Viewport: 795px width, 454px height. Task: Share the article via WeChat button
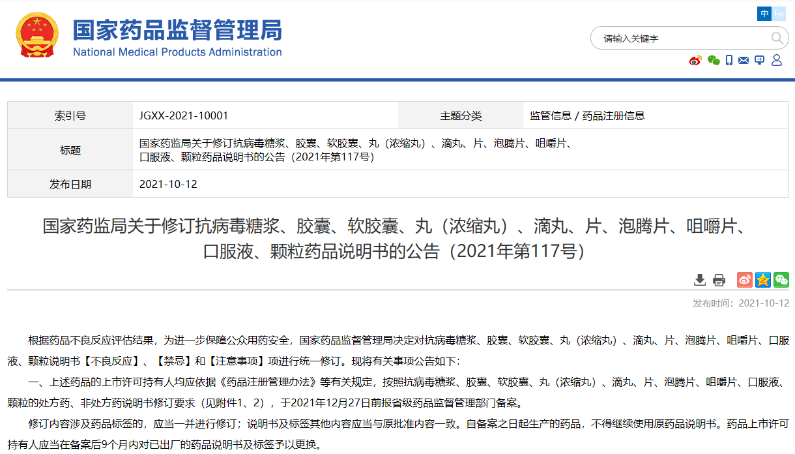tap(781, 280)
